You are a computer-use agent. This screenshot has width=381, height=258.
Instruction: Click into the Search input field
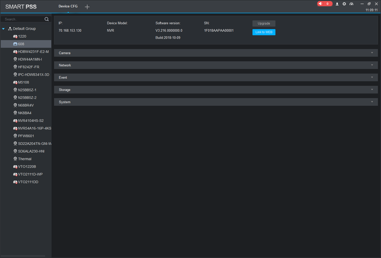[23, 19]
